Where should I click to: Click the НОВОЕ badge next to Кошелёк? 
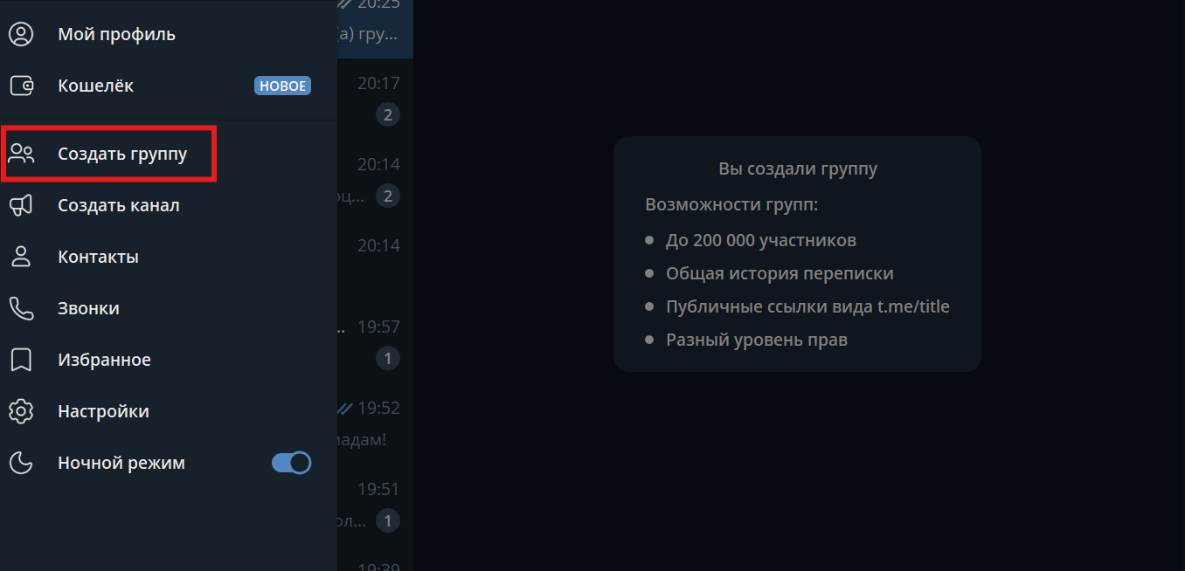(x=282, y=85)
